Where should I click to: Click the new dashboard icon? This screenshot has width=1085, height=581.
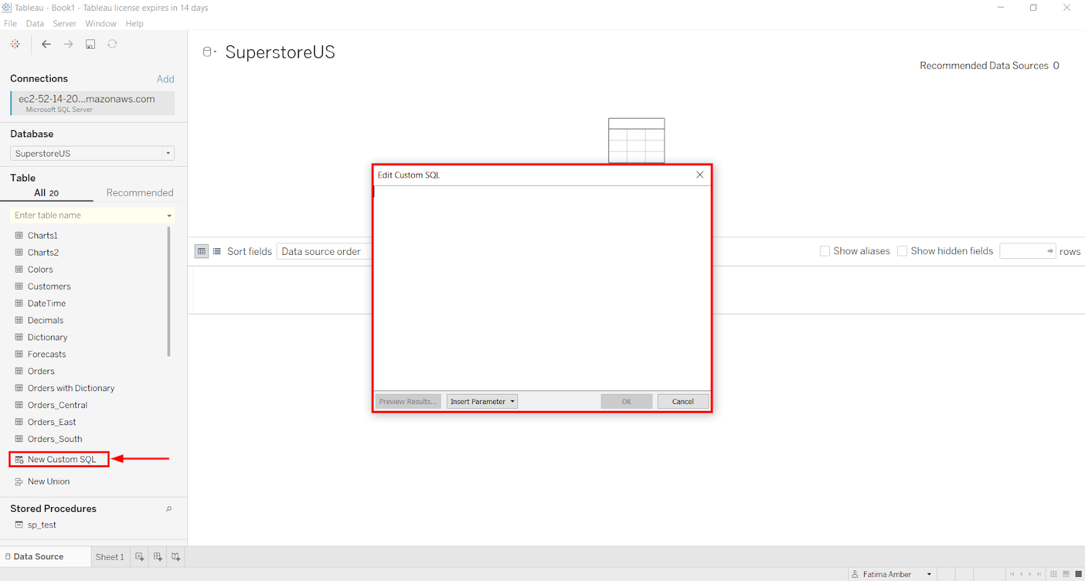pos(158,557)
